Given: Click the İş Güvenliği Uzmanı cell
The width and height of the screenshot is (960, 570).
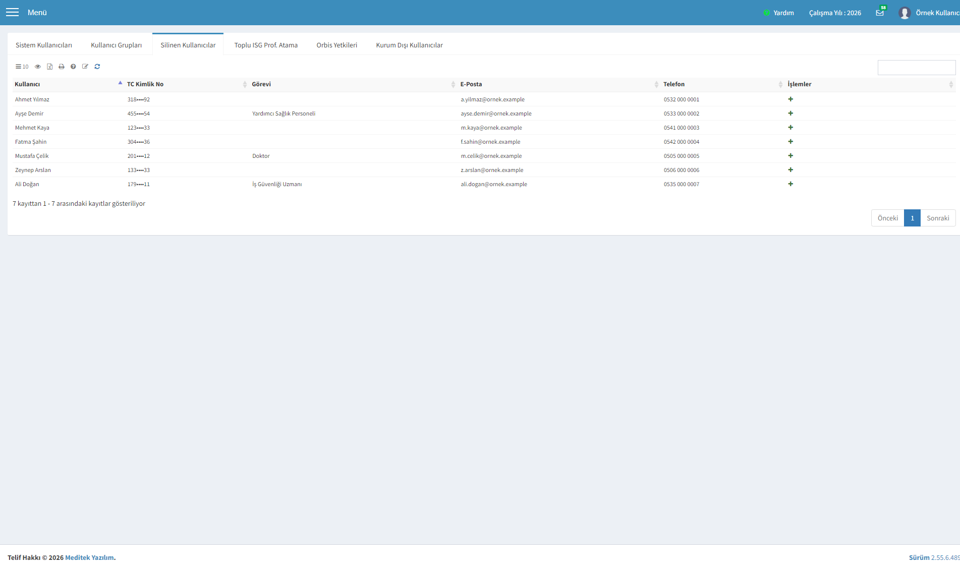Looking at the screenshot, I should (x=277, y=184).
